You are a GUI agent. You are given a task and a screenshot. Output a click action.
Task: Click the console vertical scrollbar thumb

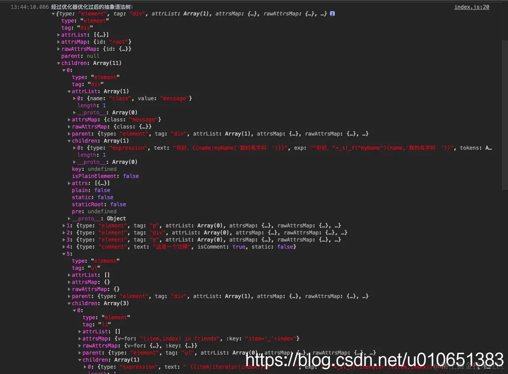[x=505, y=115]
